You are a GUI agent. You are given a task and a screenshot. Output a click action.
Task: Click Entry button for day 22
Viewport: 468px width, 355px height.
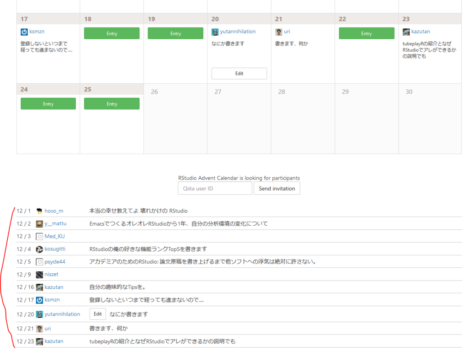[367, 33]
